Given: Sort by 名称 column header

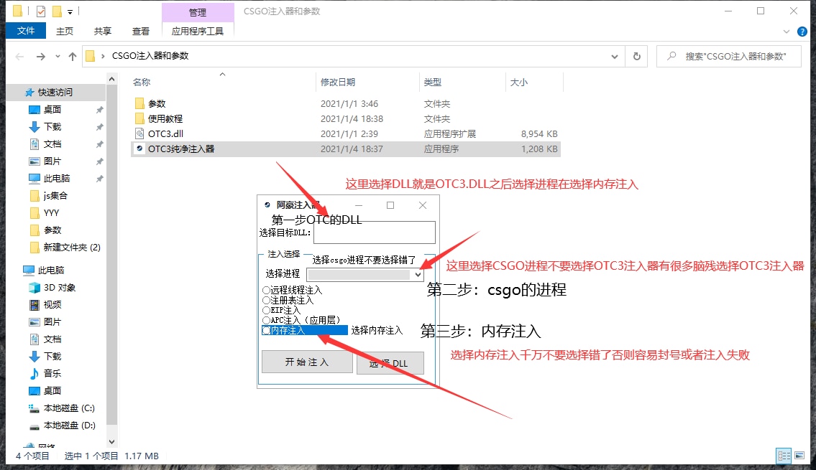Looking at the screenshot, I should [x=142, y=82].
